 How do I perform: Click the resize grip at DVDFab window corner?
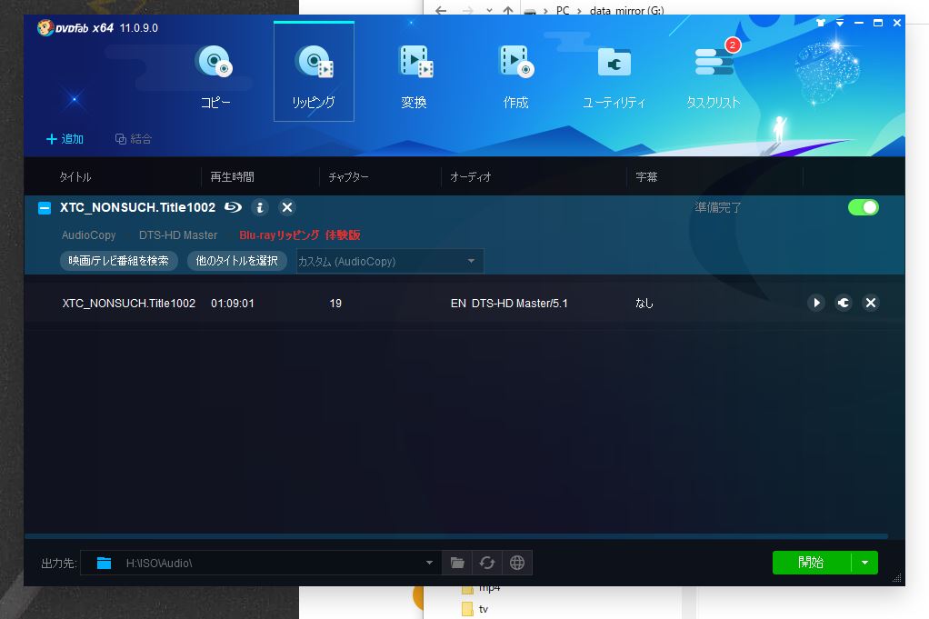[x=897, y=578]
